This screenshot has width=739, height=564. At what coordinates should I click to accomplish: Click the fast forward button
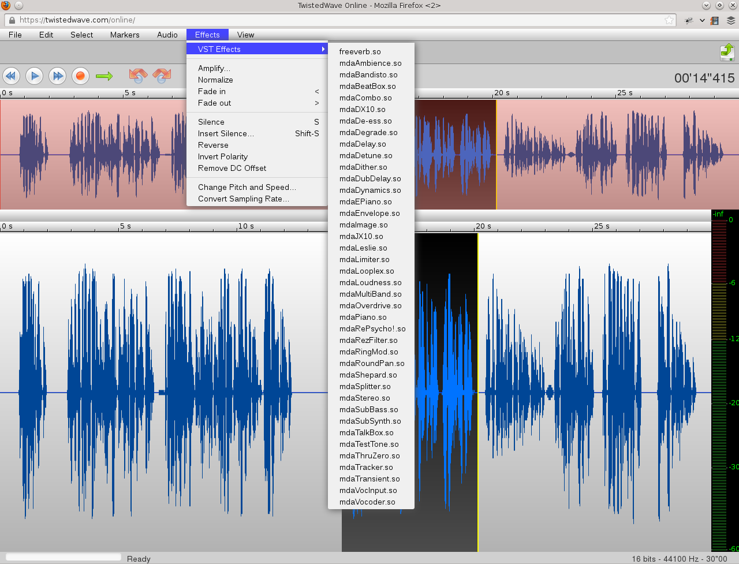tap(57, 76)
